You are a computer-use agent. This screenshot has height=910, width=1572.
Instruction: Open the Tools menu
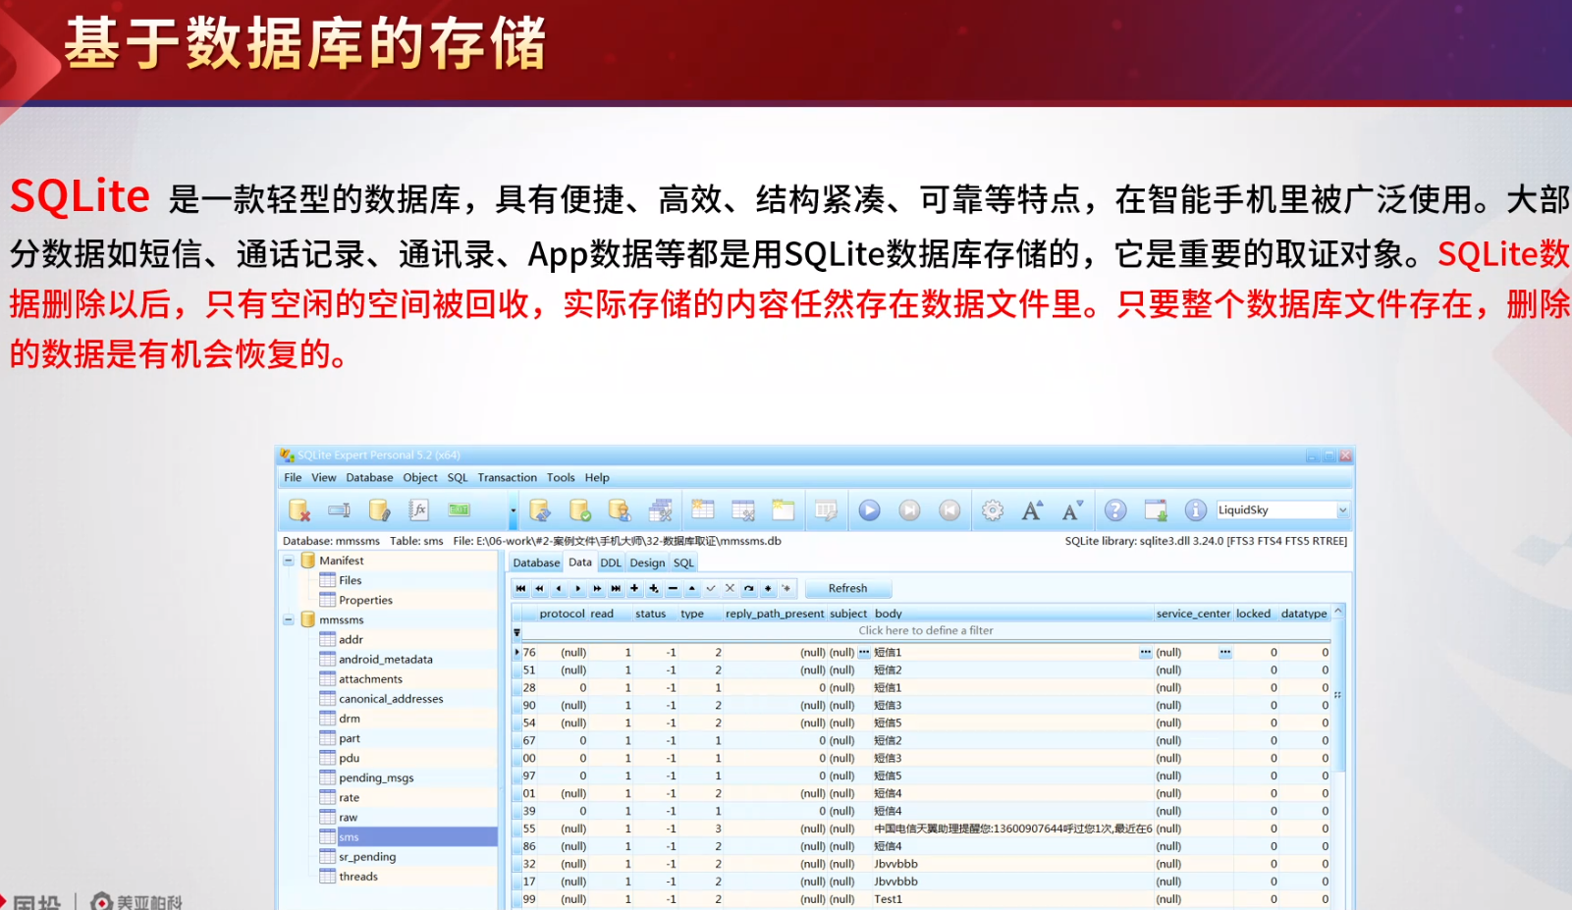point(561,478)
